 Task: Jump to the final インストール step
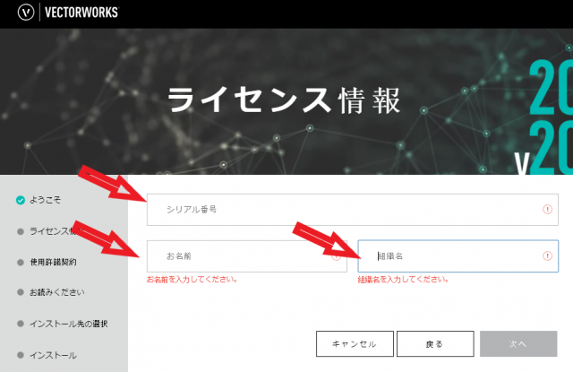coord(54,355)
